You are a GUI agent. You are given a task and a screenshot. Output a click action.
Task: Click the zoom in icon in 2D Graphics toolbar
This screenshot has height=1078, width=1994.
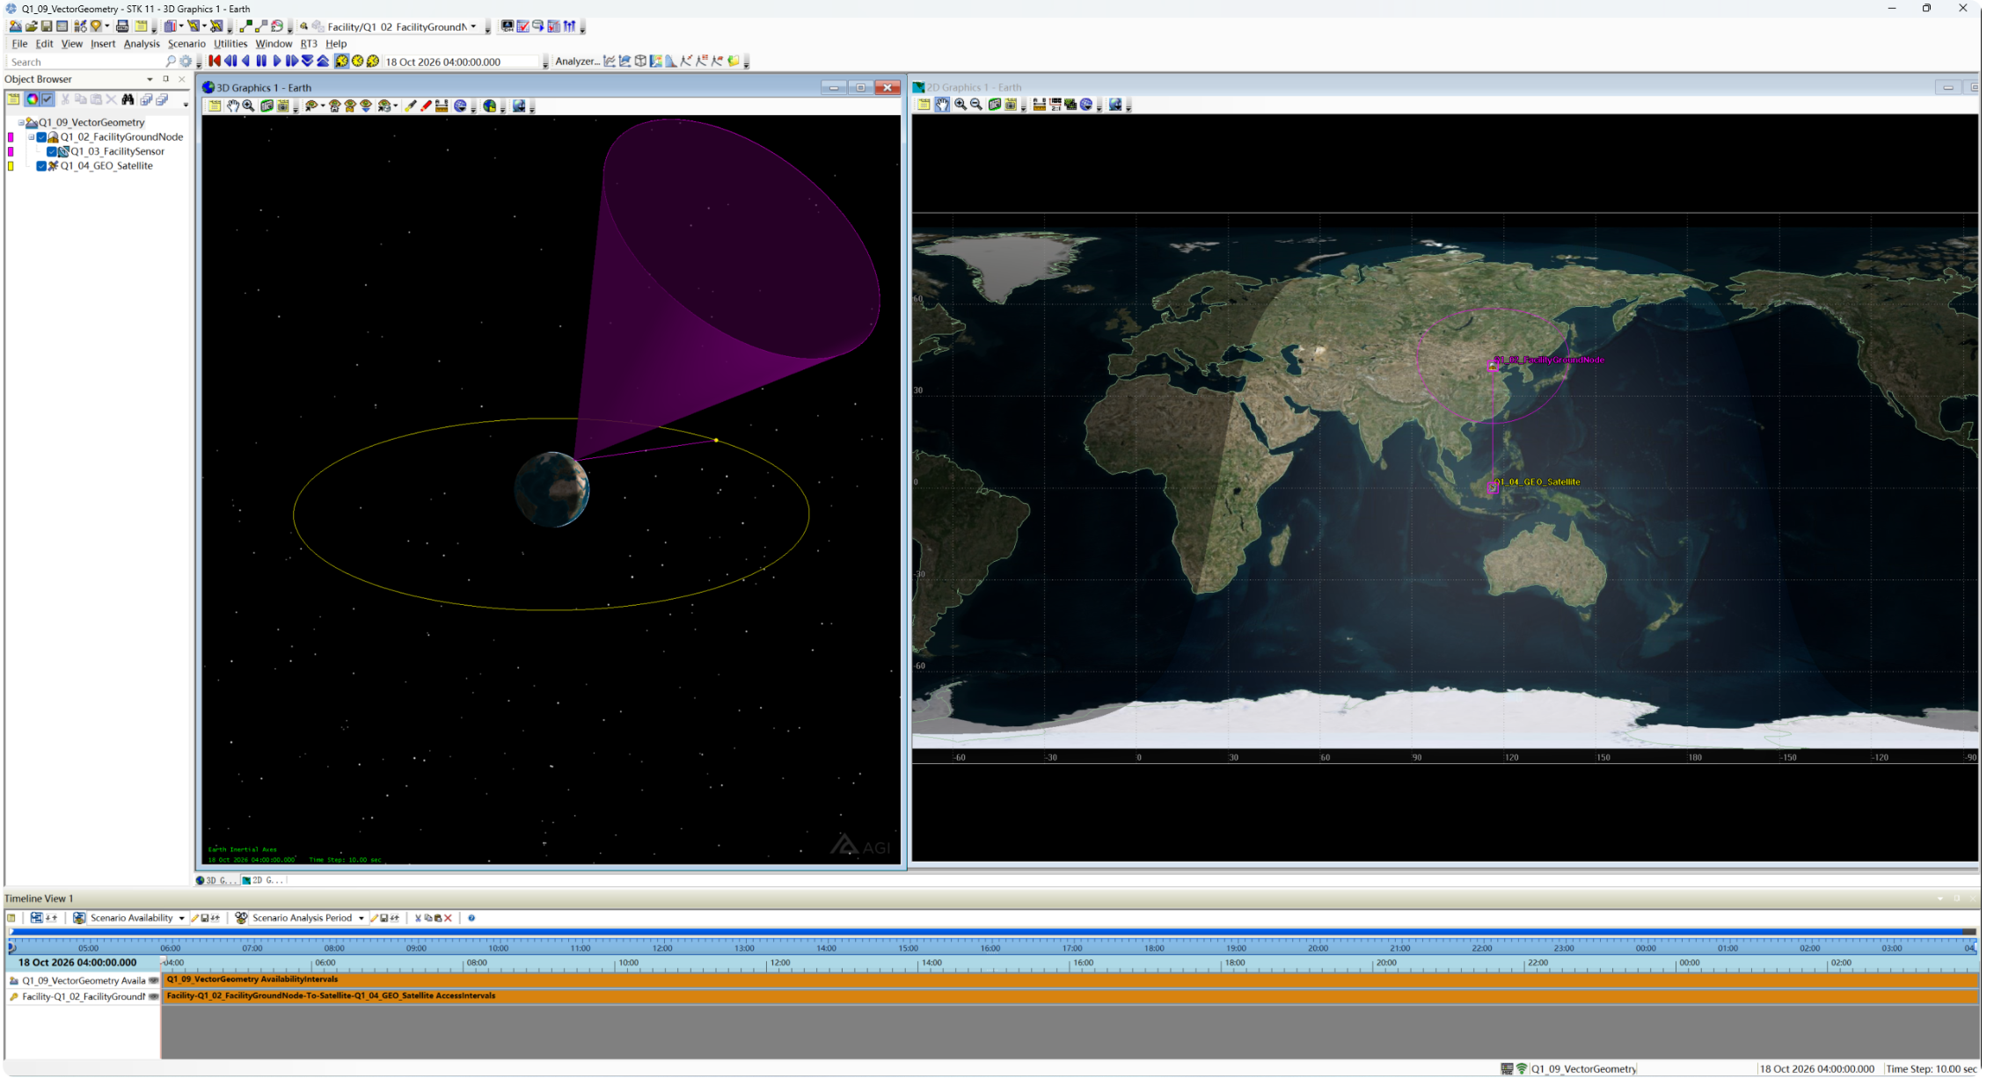960,105
